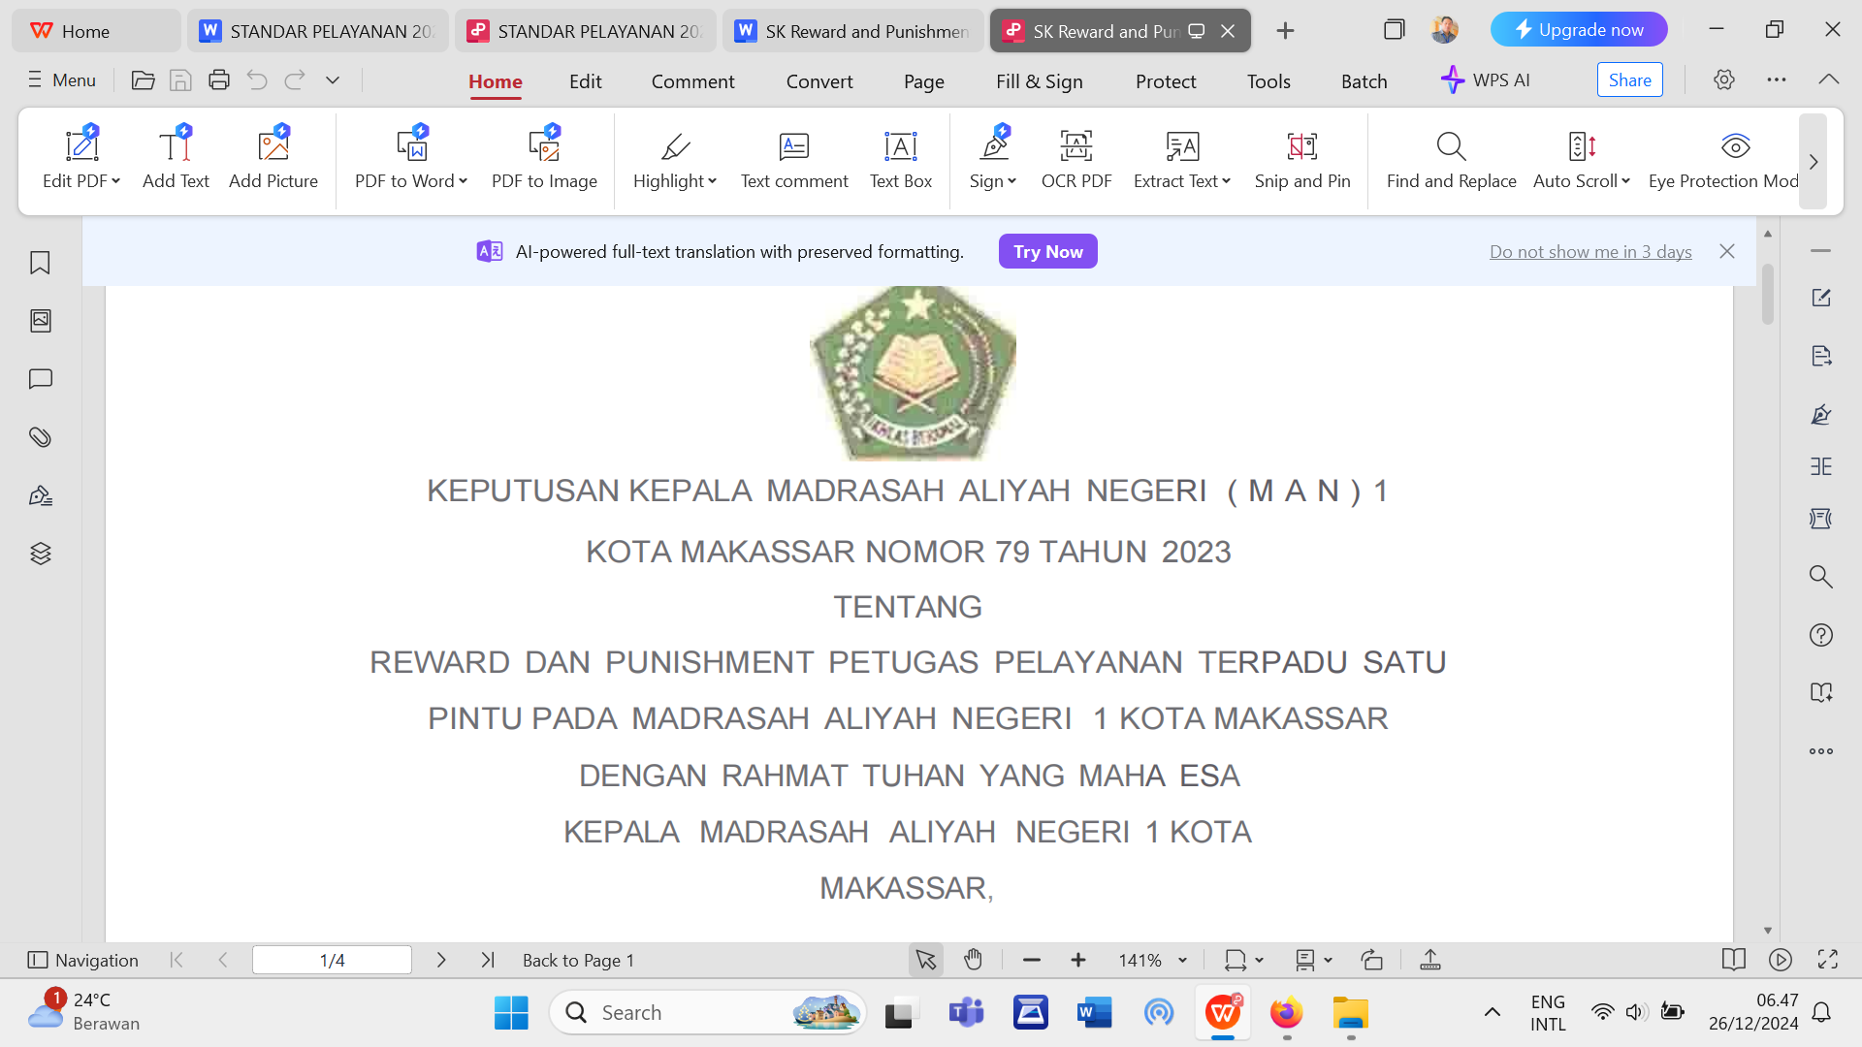Click the Upgrade now button
Image resolution: width=1862 pixels, height=1047 pixels.
pos(1579,30)
